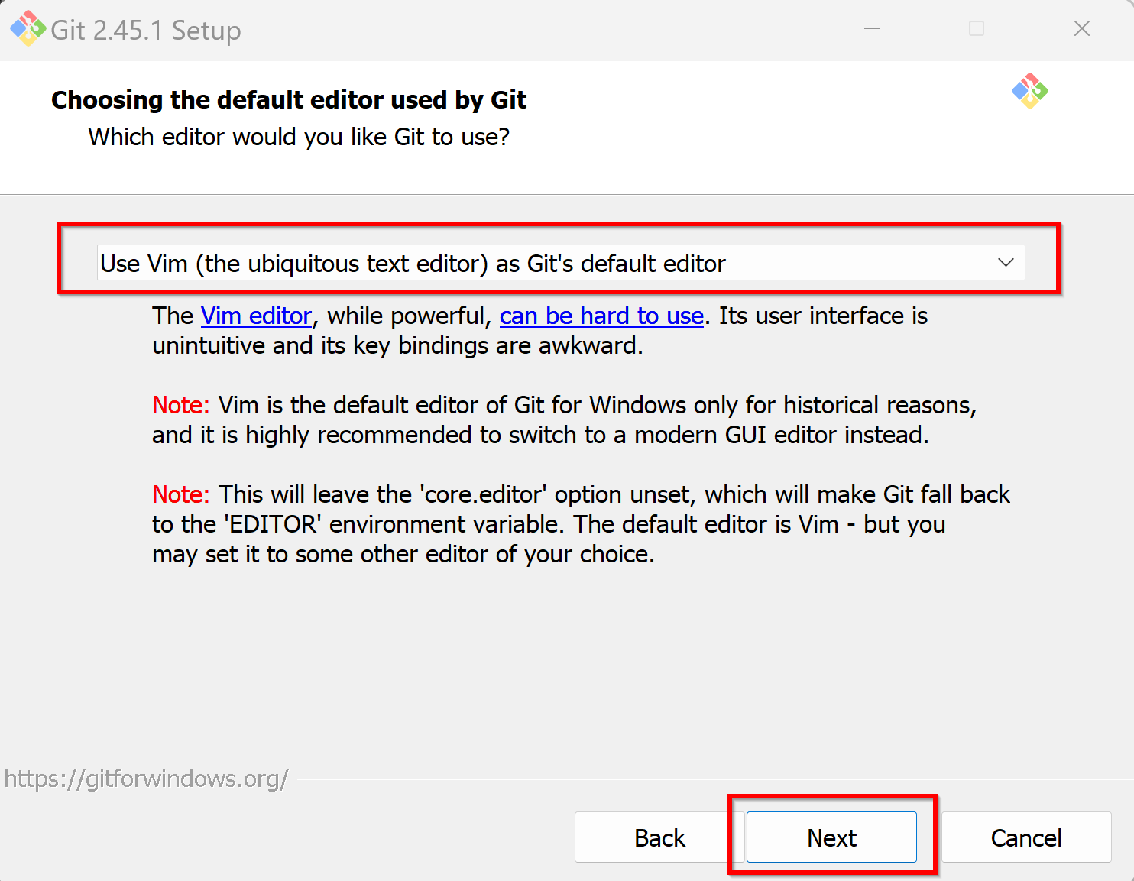Viewport: 1134px width, 881px height.
Task: Click 'Which editor would you like Git to use?' text
Action: (x=299, y=137)
